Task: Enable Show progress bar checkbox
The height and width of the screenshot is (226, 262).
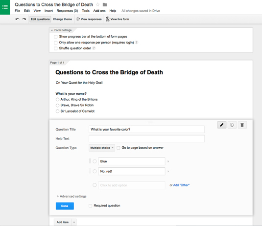Action: tap(56, 37)
